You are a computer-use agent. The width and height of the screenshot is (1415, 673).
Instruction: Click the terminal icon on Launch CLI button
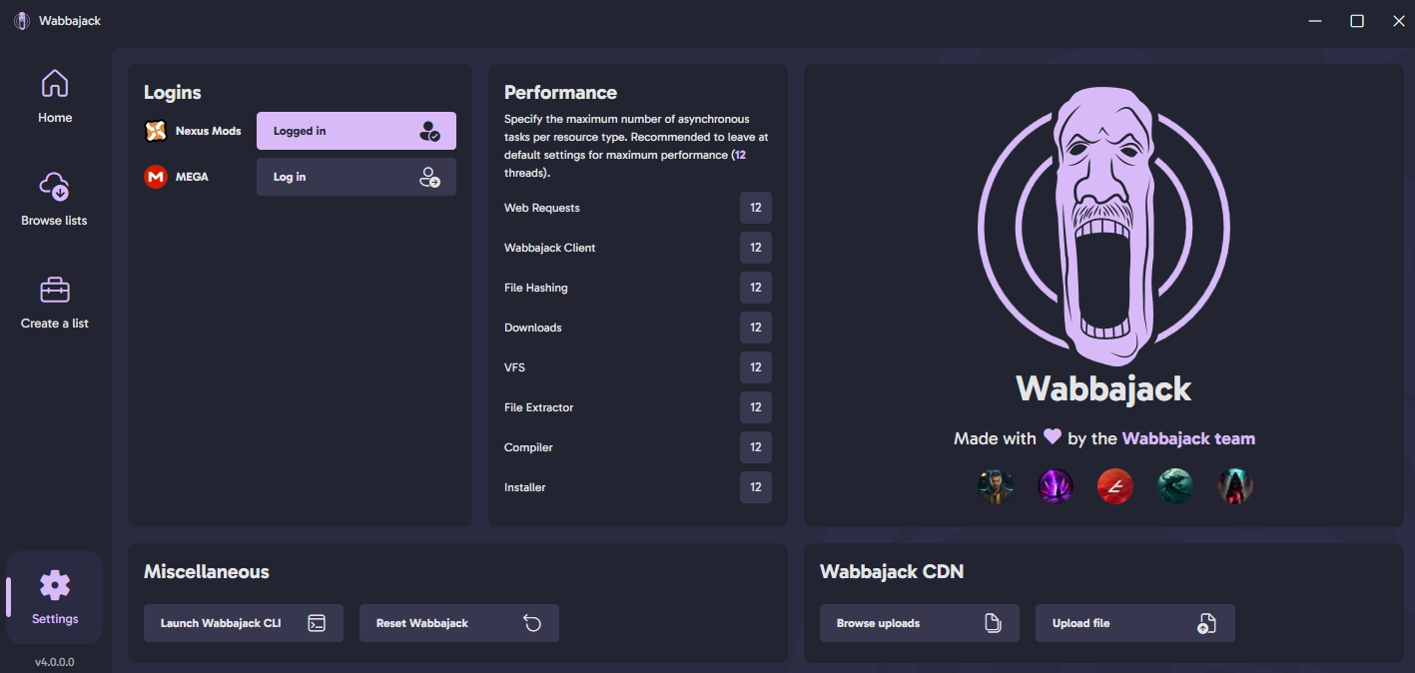(317, 623)
